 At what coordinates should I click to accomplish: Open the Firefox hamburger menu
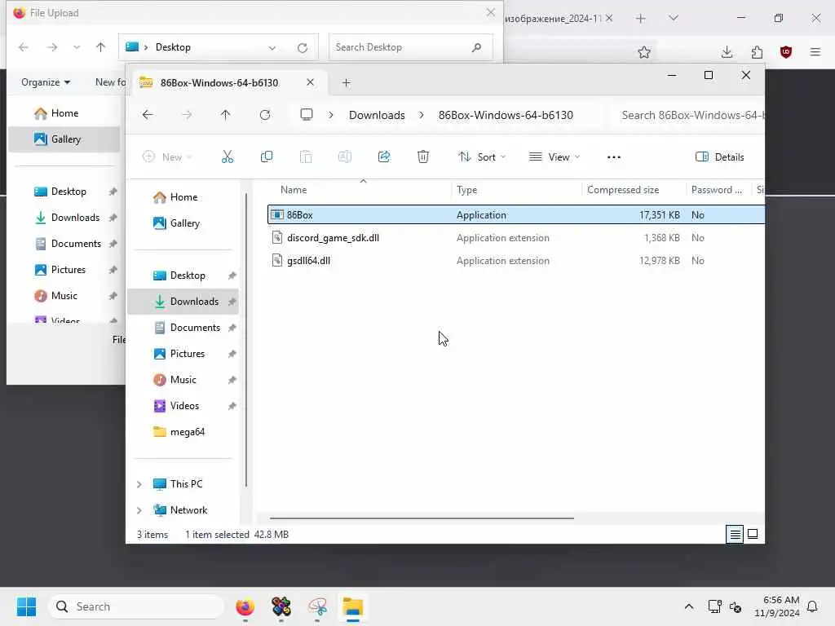click(815, 52)
